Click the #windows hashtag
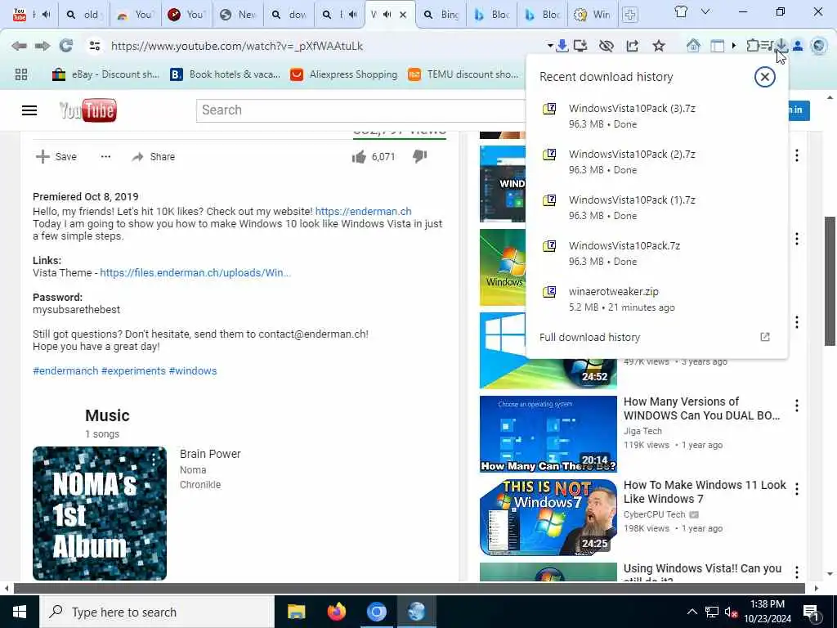The width and height of the screenshot is (837, 628). (193, 370)
